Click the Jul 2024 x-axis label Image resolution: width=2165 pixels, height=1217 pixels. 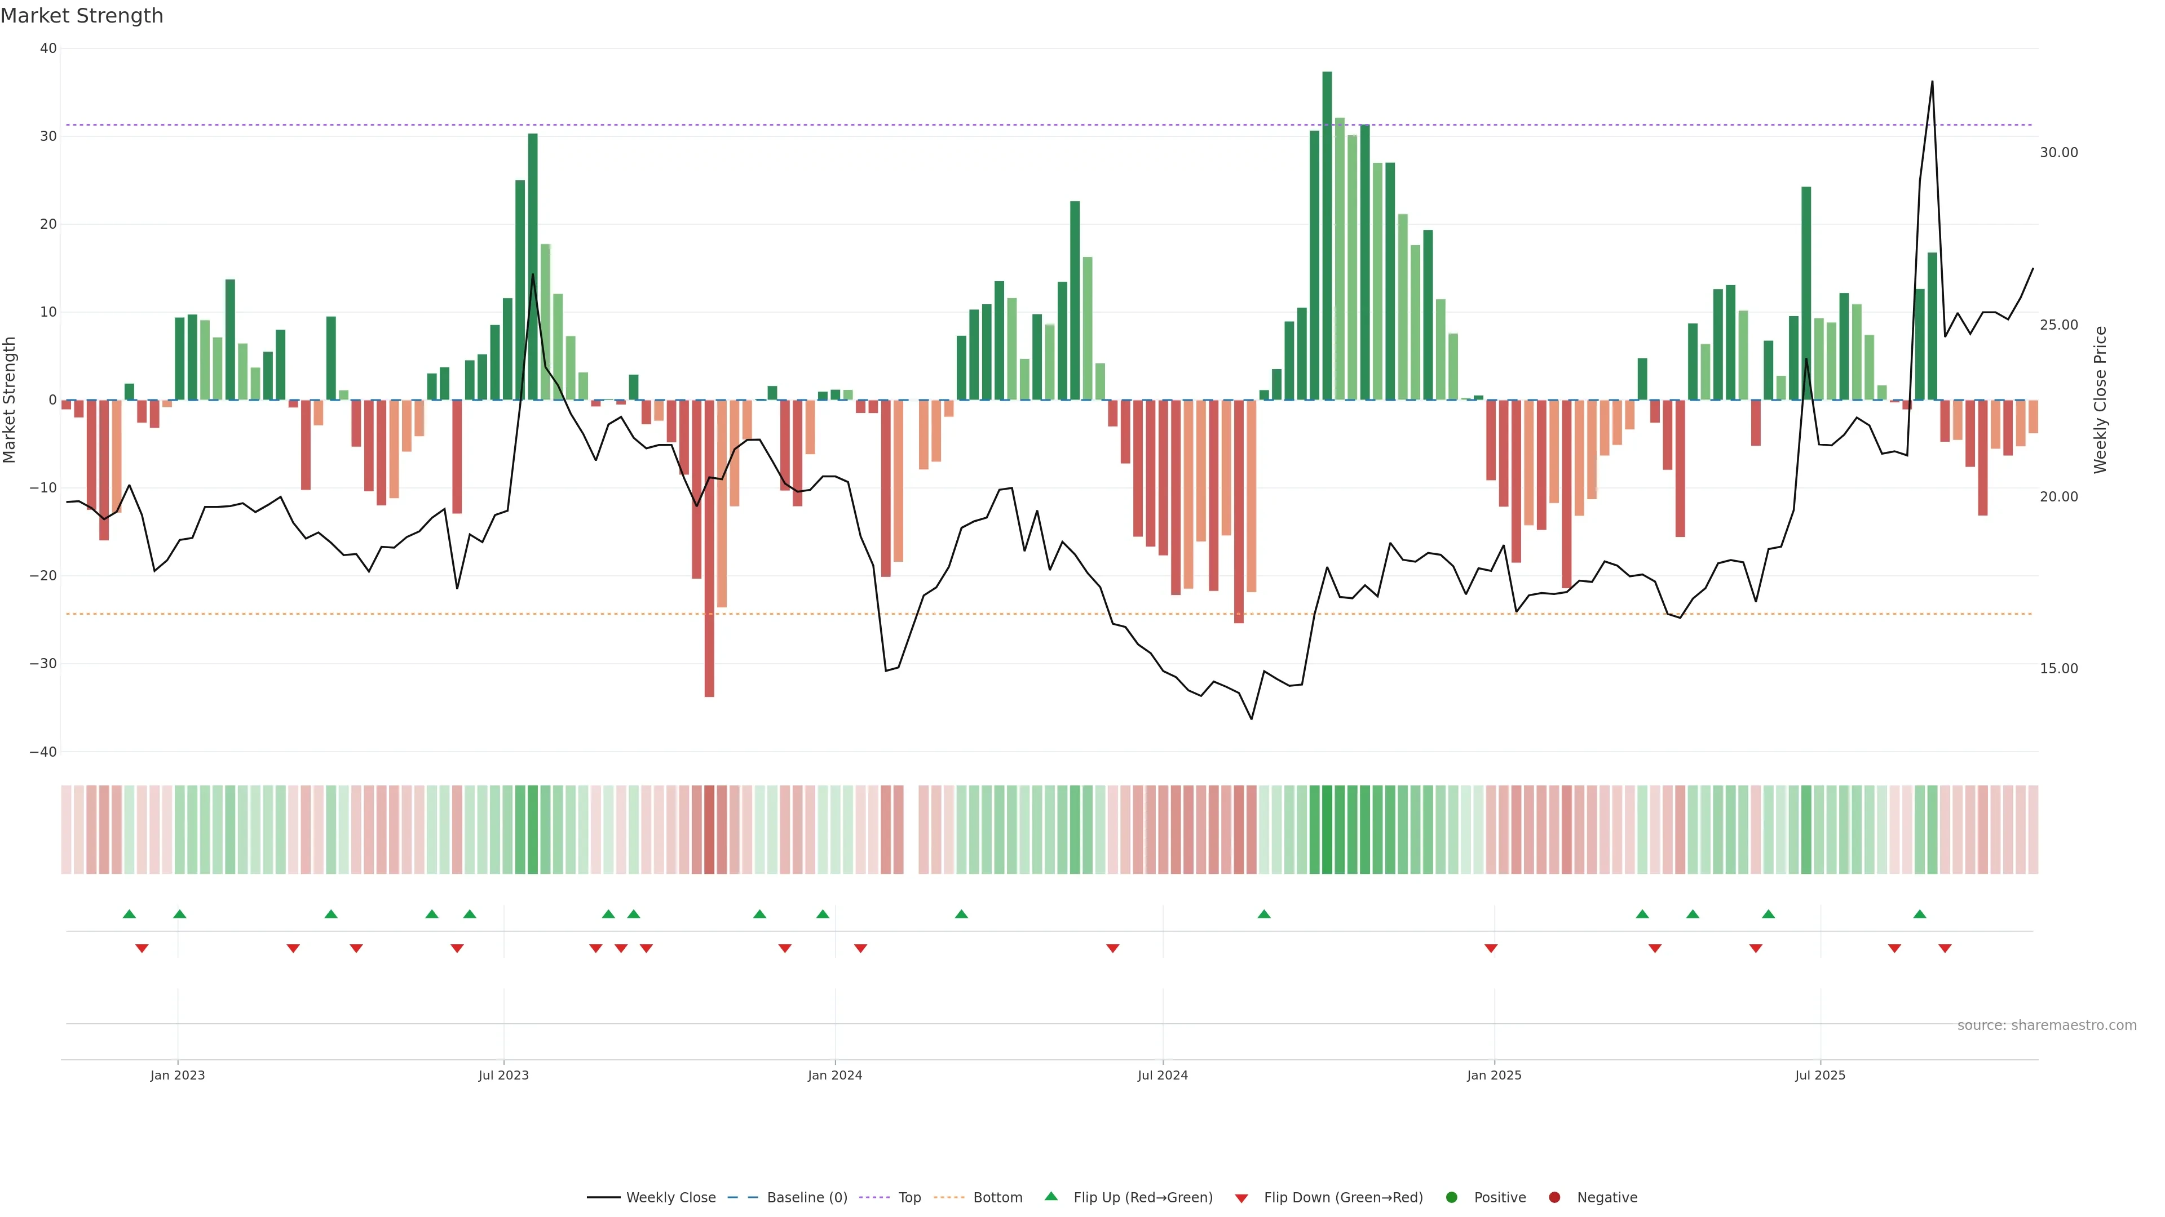(x=1163, y=1075)
